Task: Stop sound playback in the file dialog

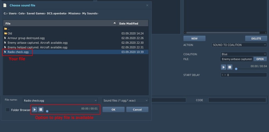Action: coord(41,109)
